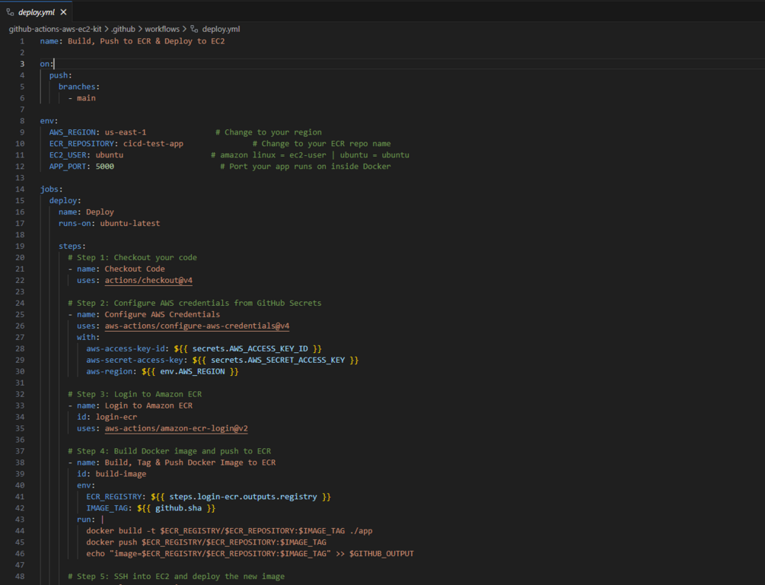
Task: Click the docker push command line
Action: click(206, 542)
